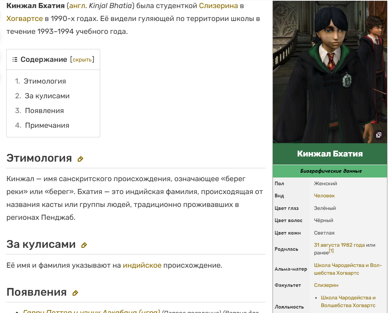Screen dimensions: 390x313
Task: Click the Вид label in infobox
Action: pyautogui.click(x=279, y=196)
